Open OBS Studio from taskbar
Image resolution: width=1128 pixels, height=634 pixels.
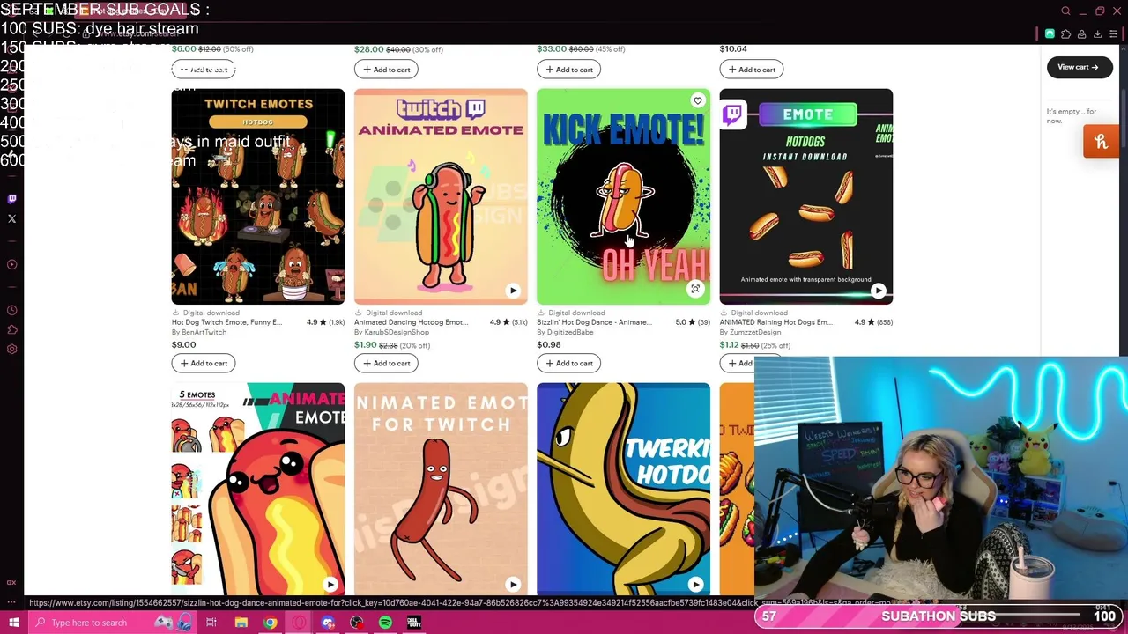coord(357,623)
